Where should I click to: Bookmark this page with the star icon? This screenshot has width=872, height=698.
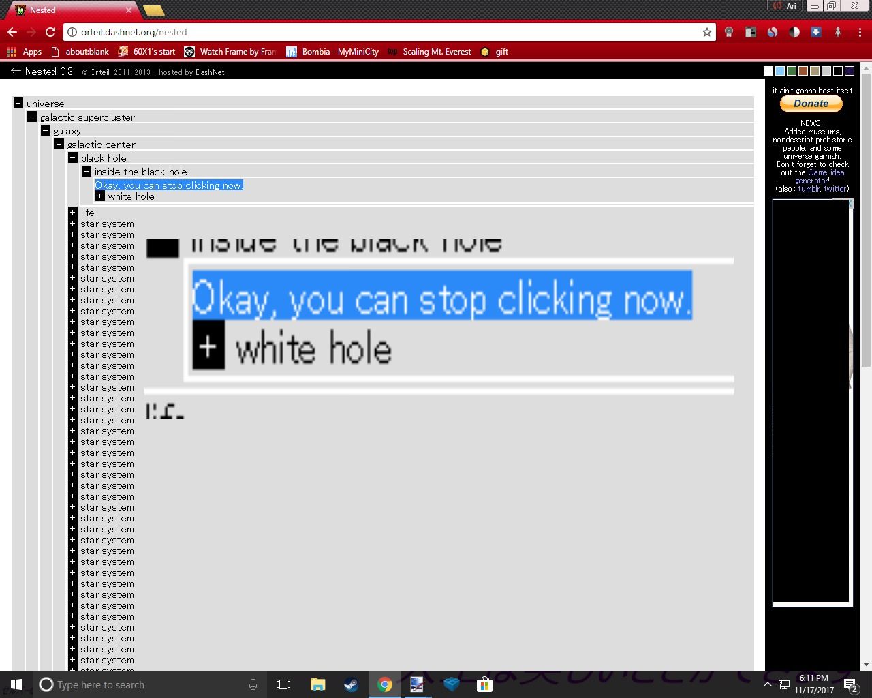(x=707, y=32)
